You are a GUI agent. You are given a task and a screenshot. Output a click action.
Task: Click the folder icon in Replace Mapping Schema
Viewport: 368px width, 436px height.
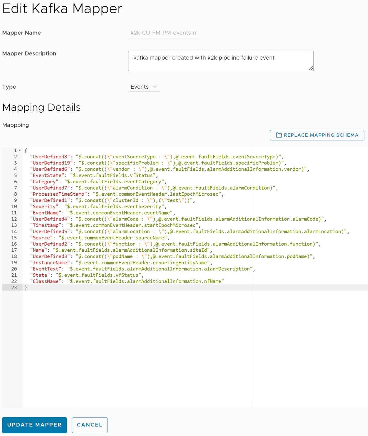pos(279,135)
